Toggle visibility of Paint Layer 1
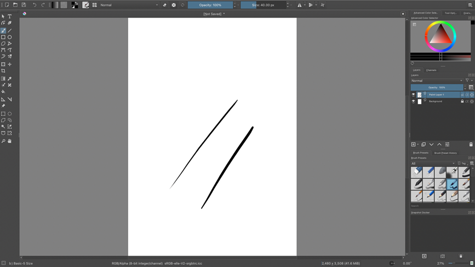The height and width of the screenshot is (267, 475). coord(414,95)
